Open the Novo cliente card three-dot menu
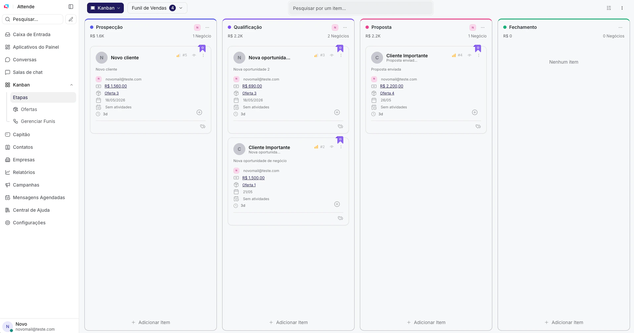Image resolution: width=634 pixels, height=333 pixels. (203, 55)
